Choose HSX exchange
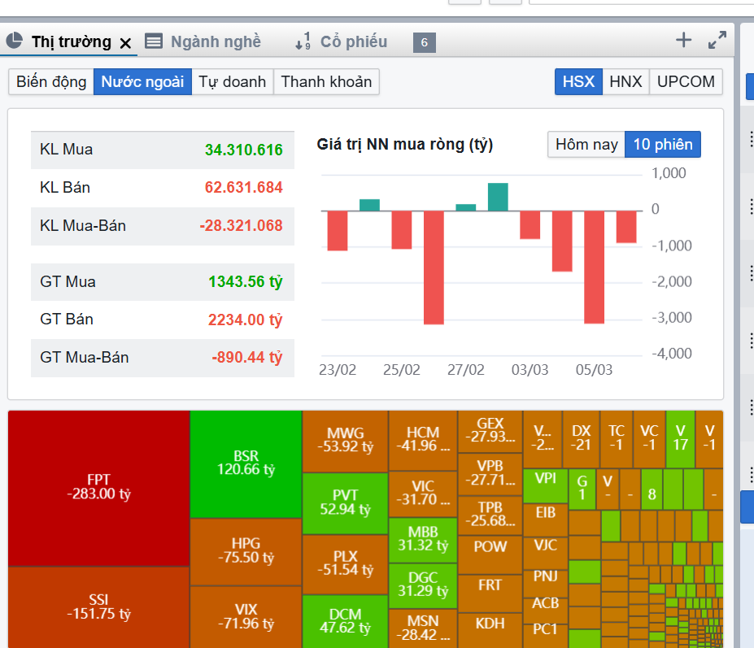Screen dimensions: 754x648 pos(578,82)
